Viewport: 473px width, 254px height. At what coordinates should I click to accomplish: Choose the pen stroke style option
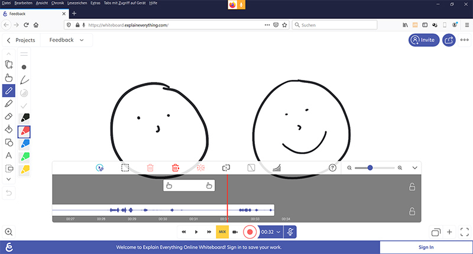[x=24, y=80]
